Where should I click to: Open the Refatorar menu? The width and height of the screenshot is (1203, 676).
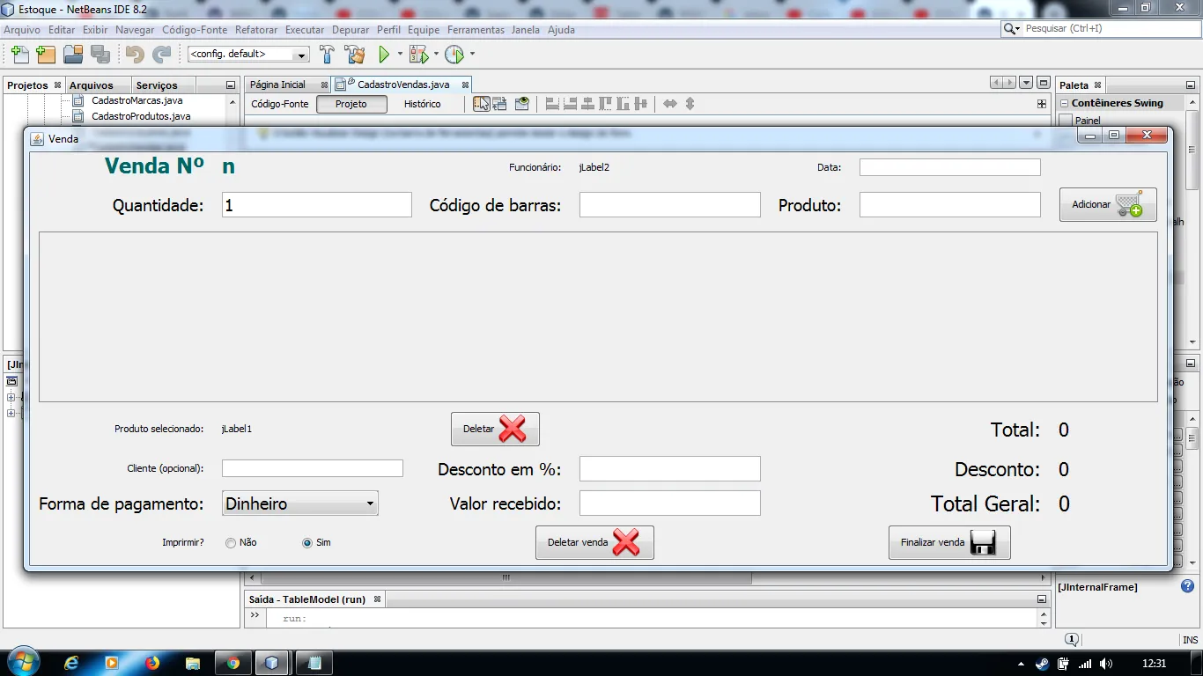coord(256,30)
